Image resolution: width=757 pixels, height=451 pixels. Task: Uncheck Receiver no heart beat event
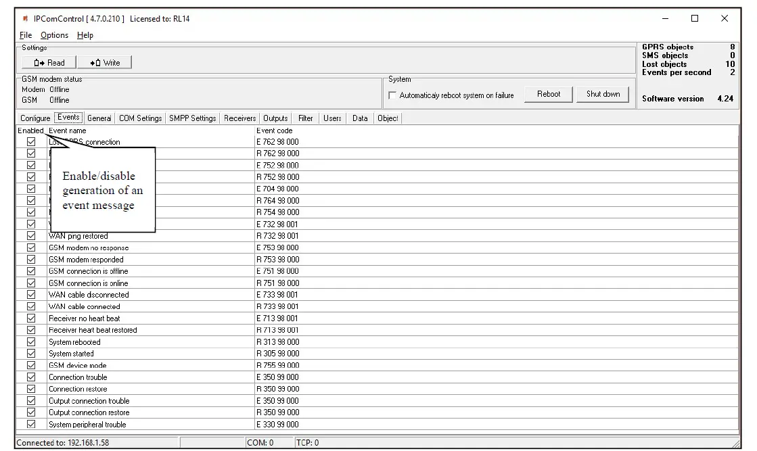[31, 318]
